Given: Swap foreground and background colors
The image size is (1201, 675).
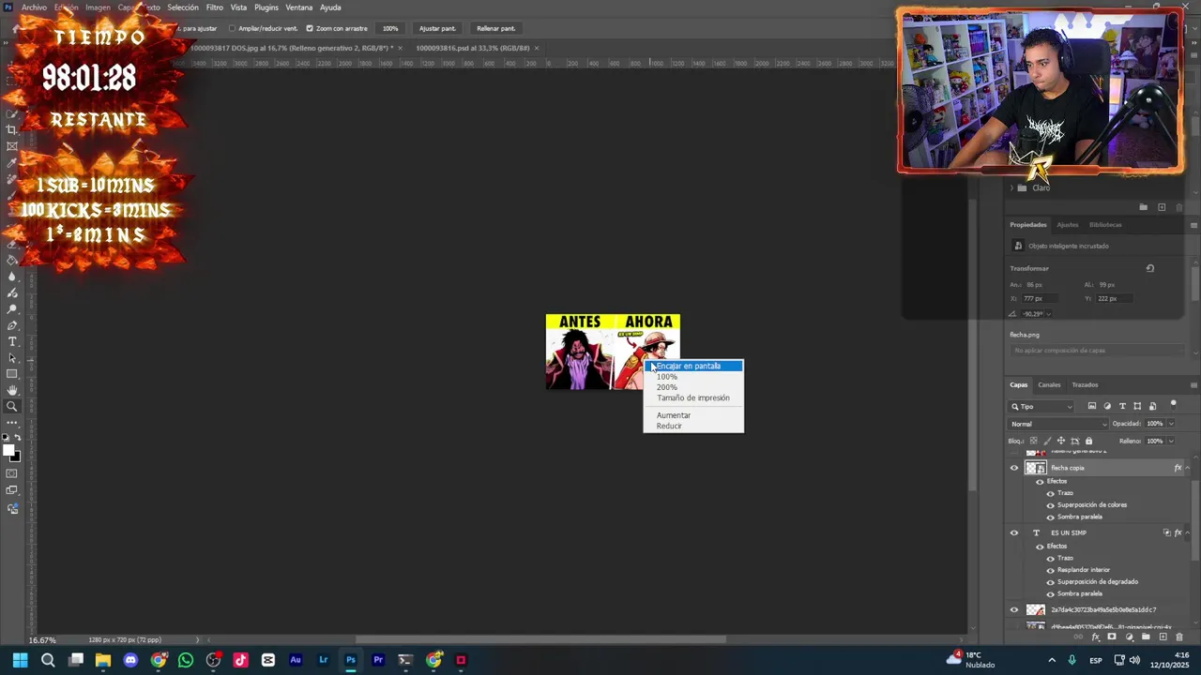Looking at the screenshot, I should 18,437.
